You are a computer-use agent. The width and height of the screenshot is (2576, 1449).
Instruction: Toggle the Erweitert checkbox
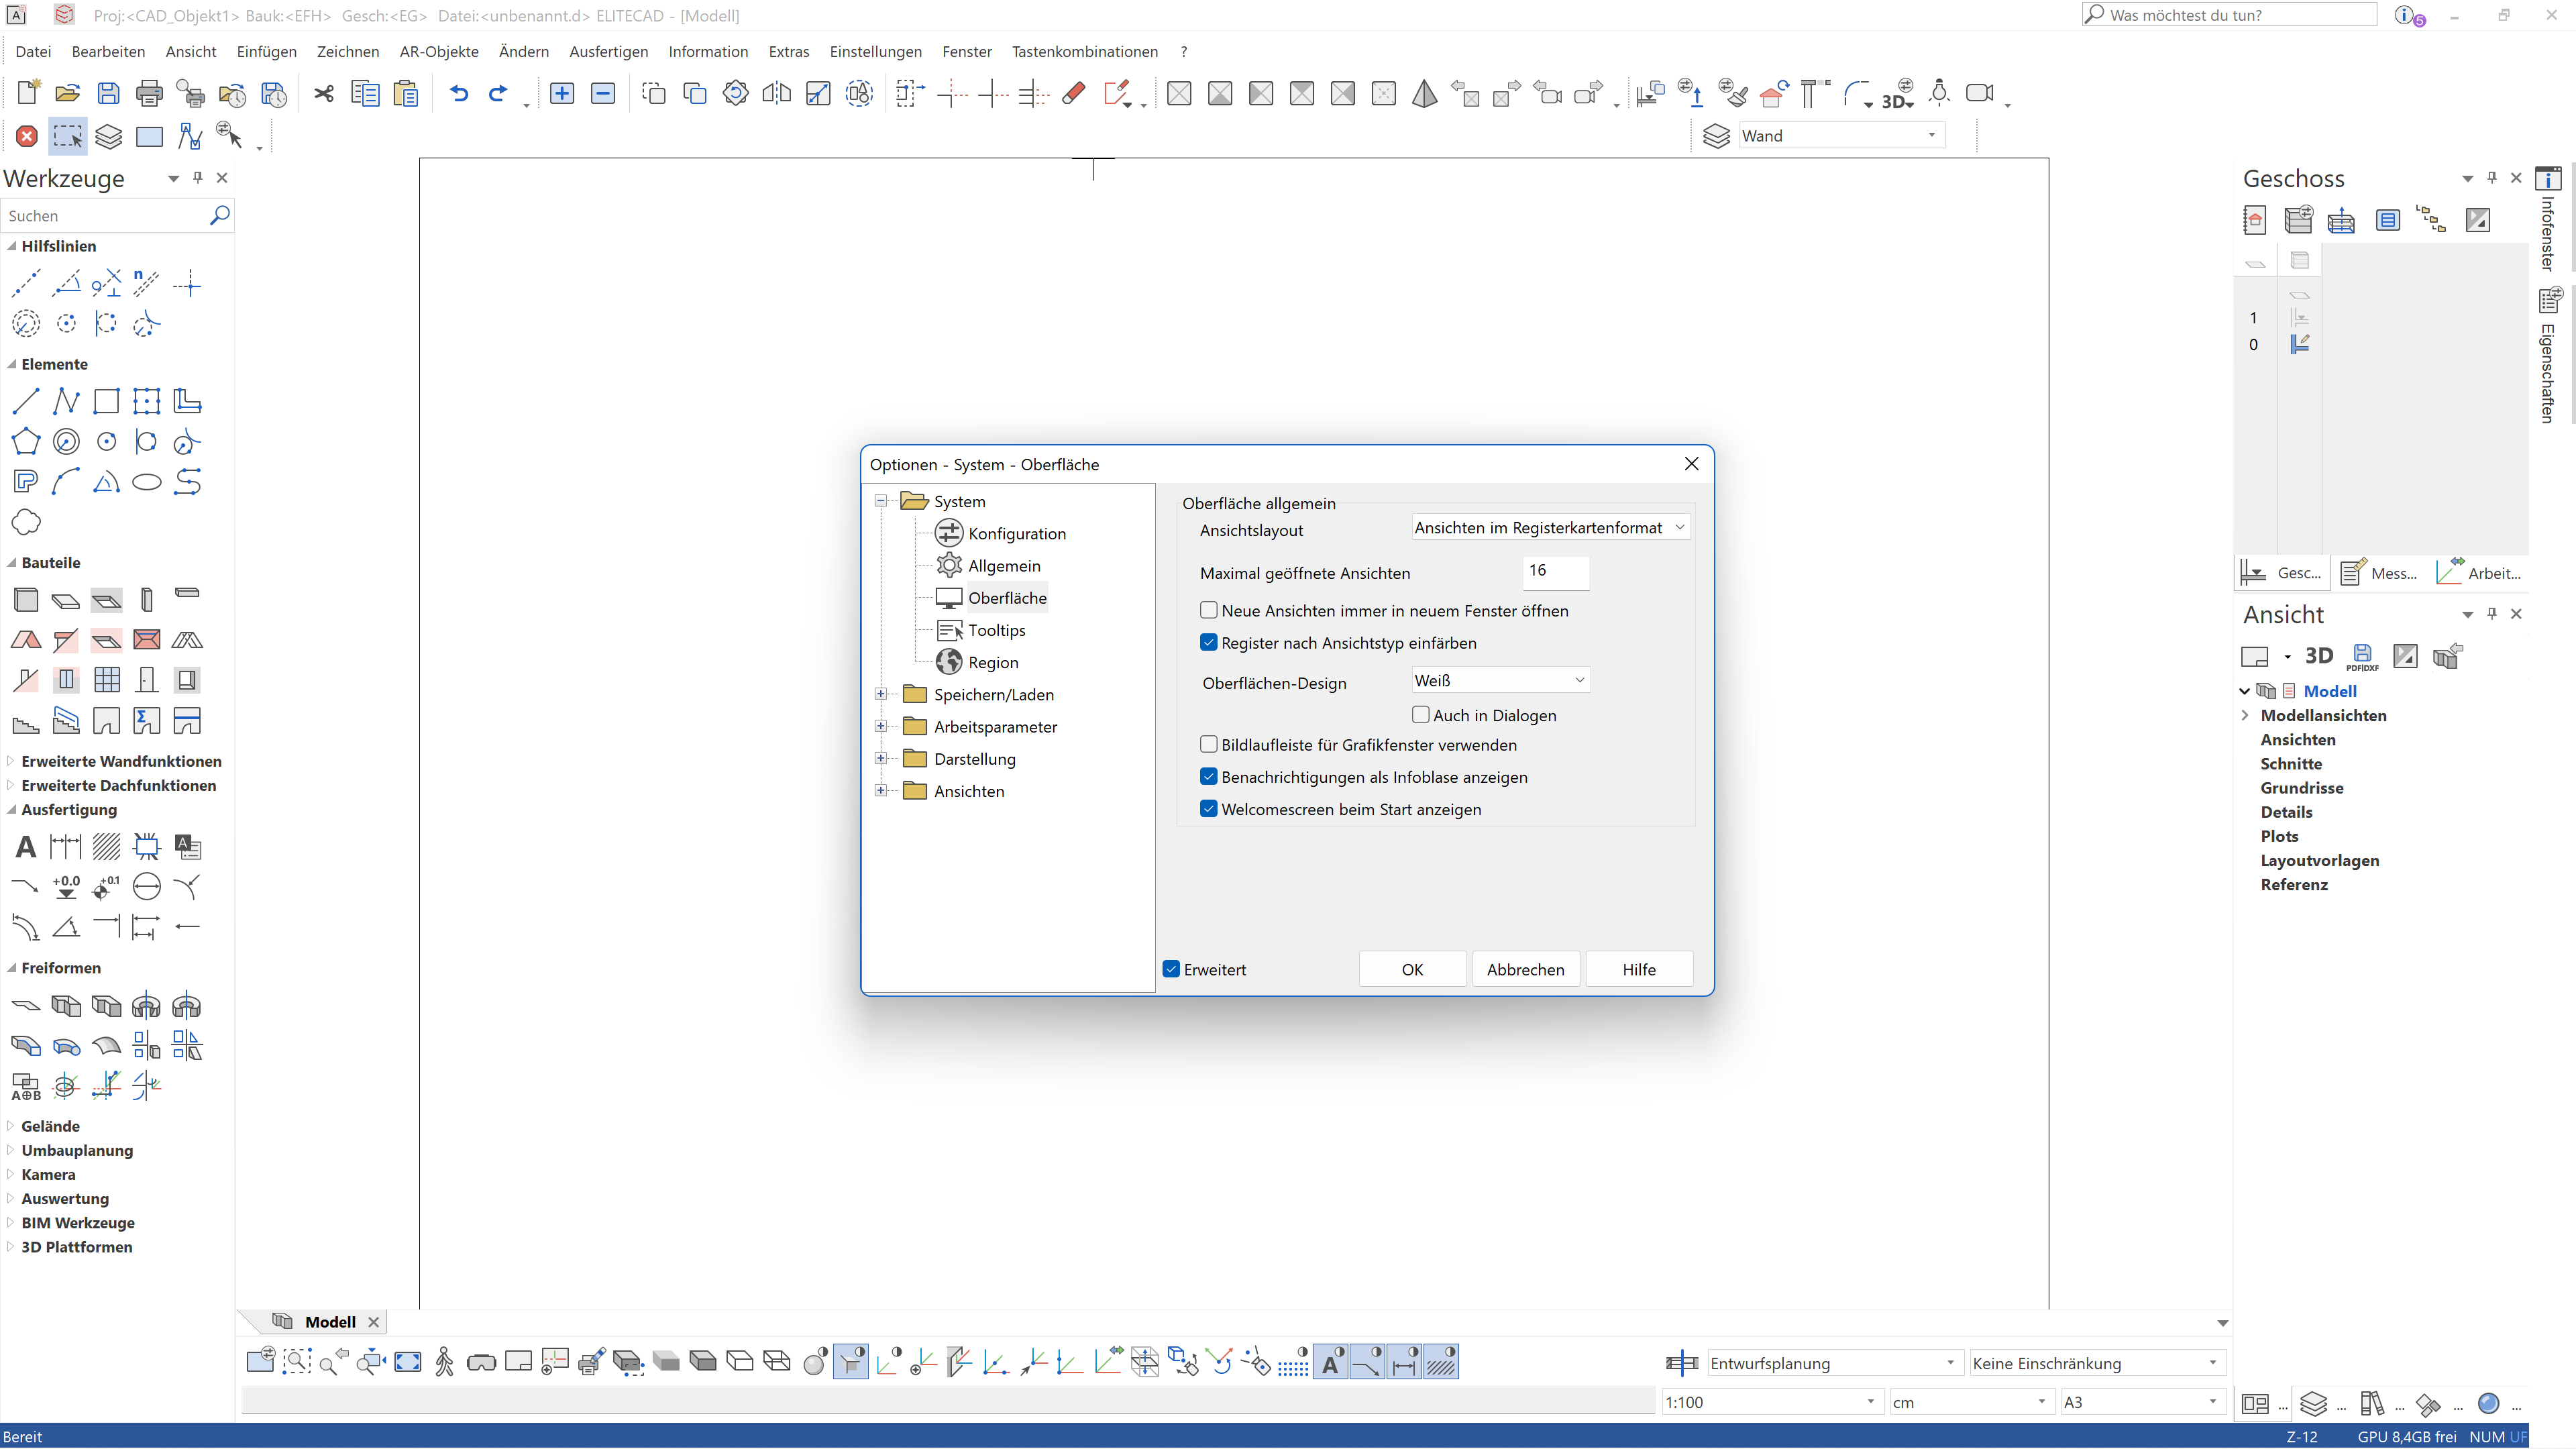pyautogui.click(x=1172, y=969)
